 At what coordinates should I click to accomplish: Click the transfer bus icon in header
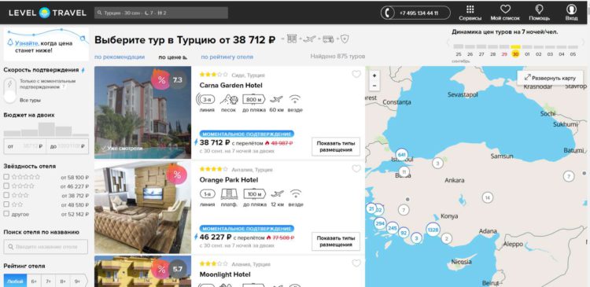328,39
